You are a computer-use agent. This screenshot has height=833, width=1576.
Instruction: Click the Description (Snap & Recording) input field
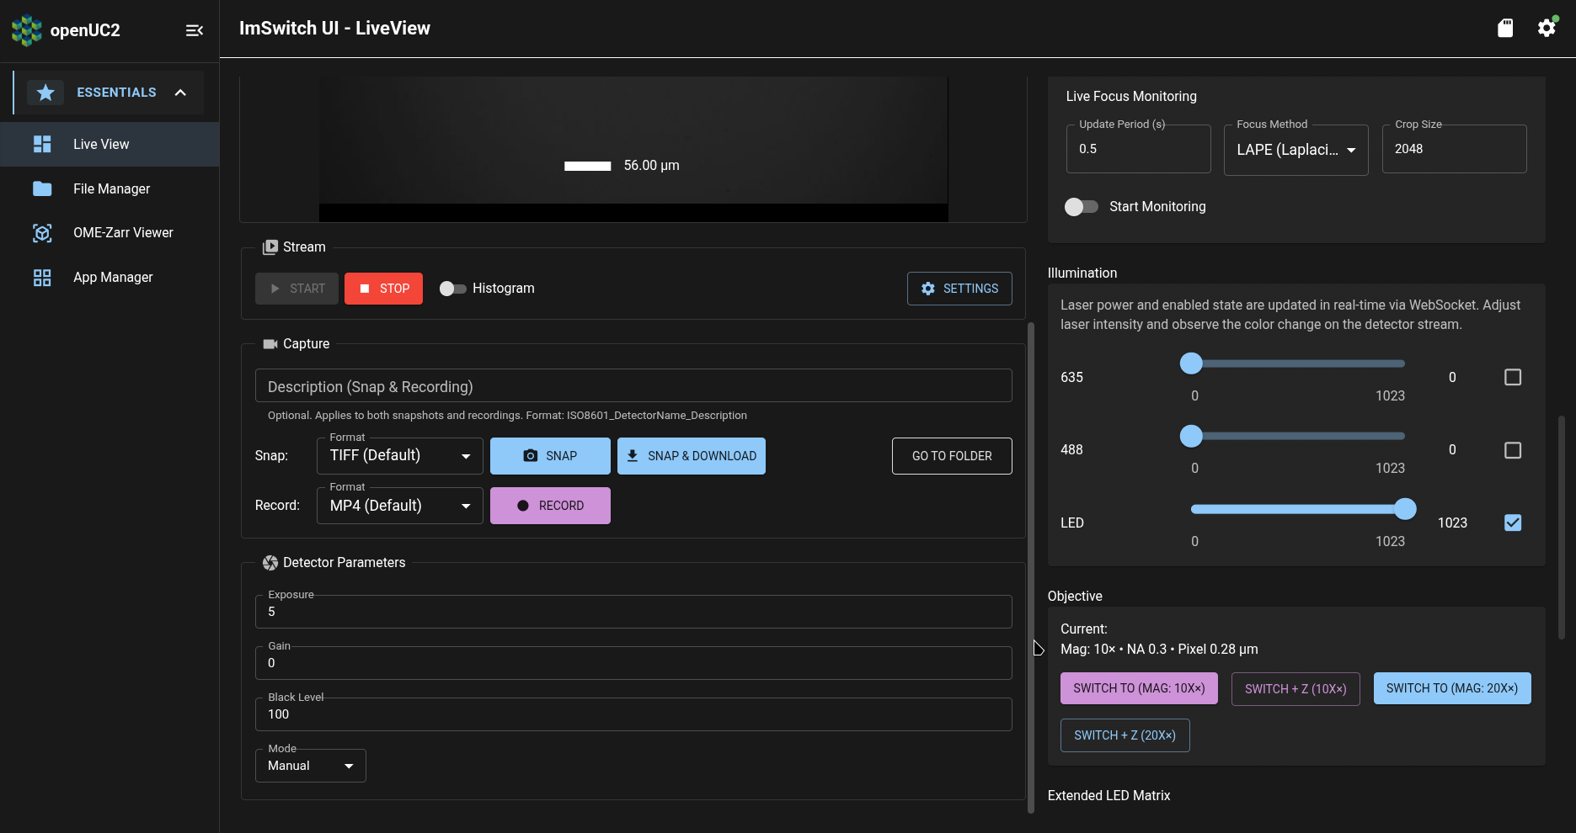click(633, 385)
